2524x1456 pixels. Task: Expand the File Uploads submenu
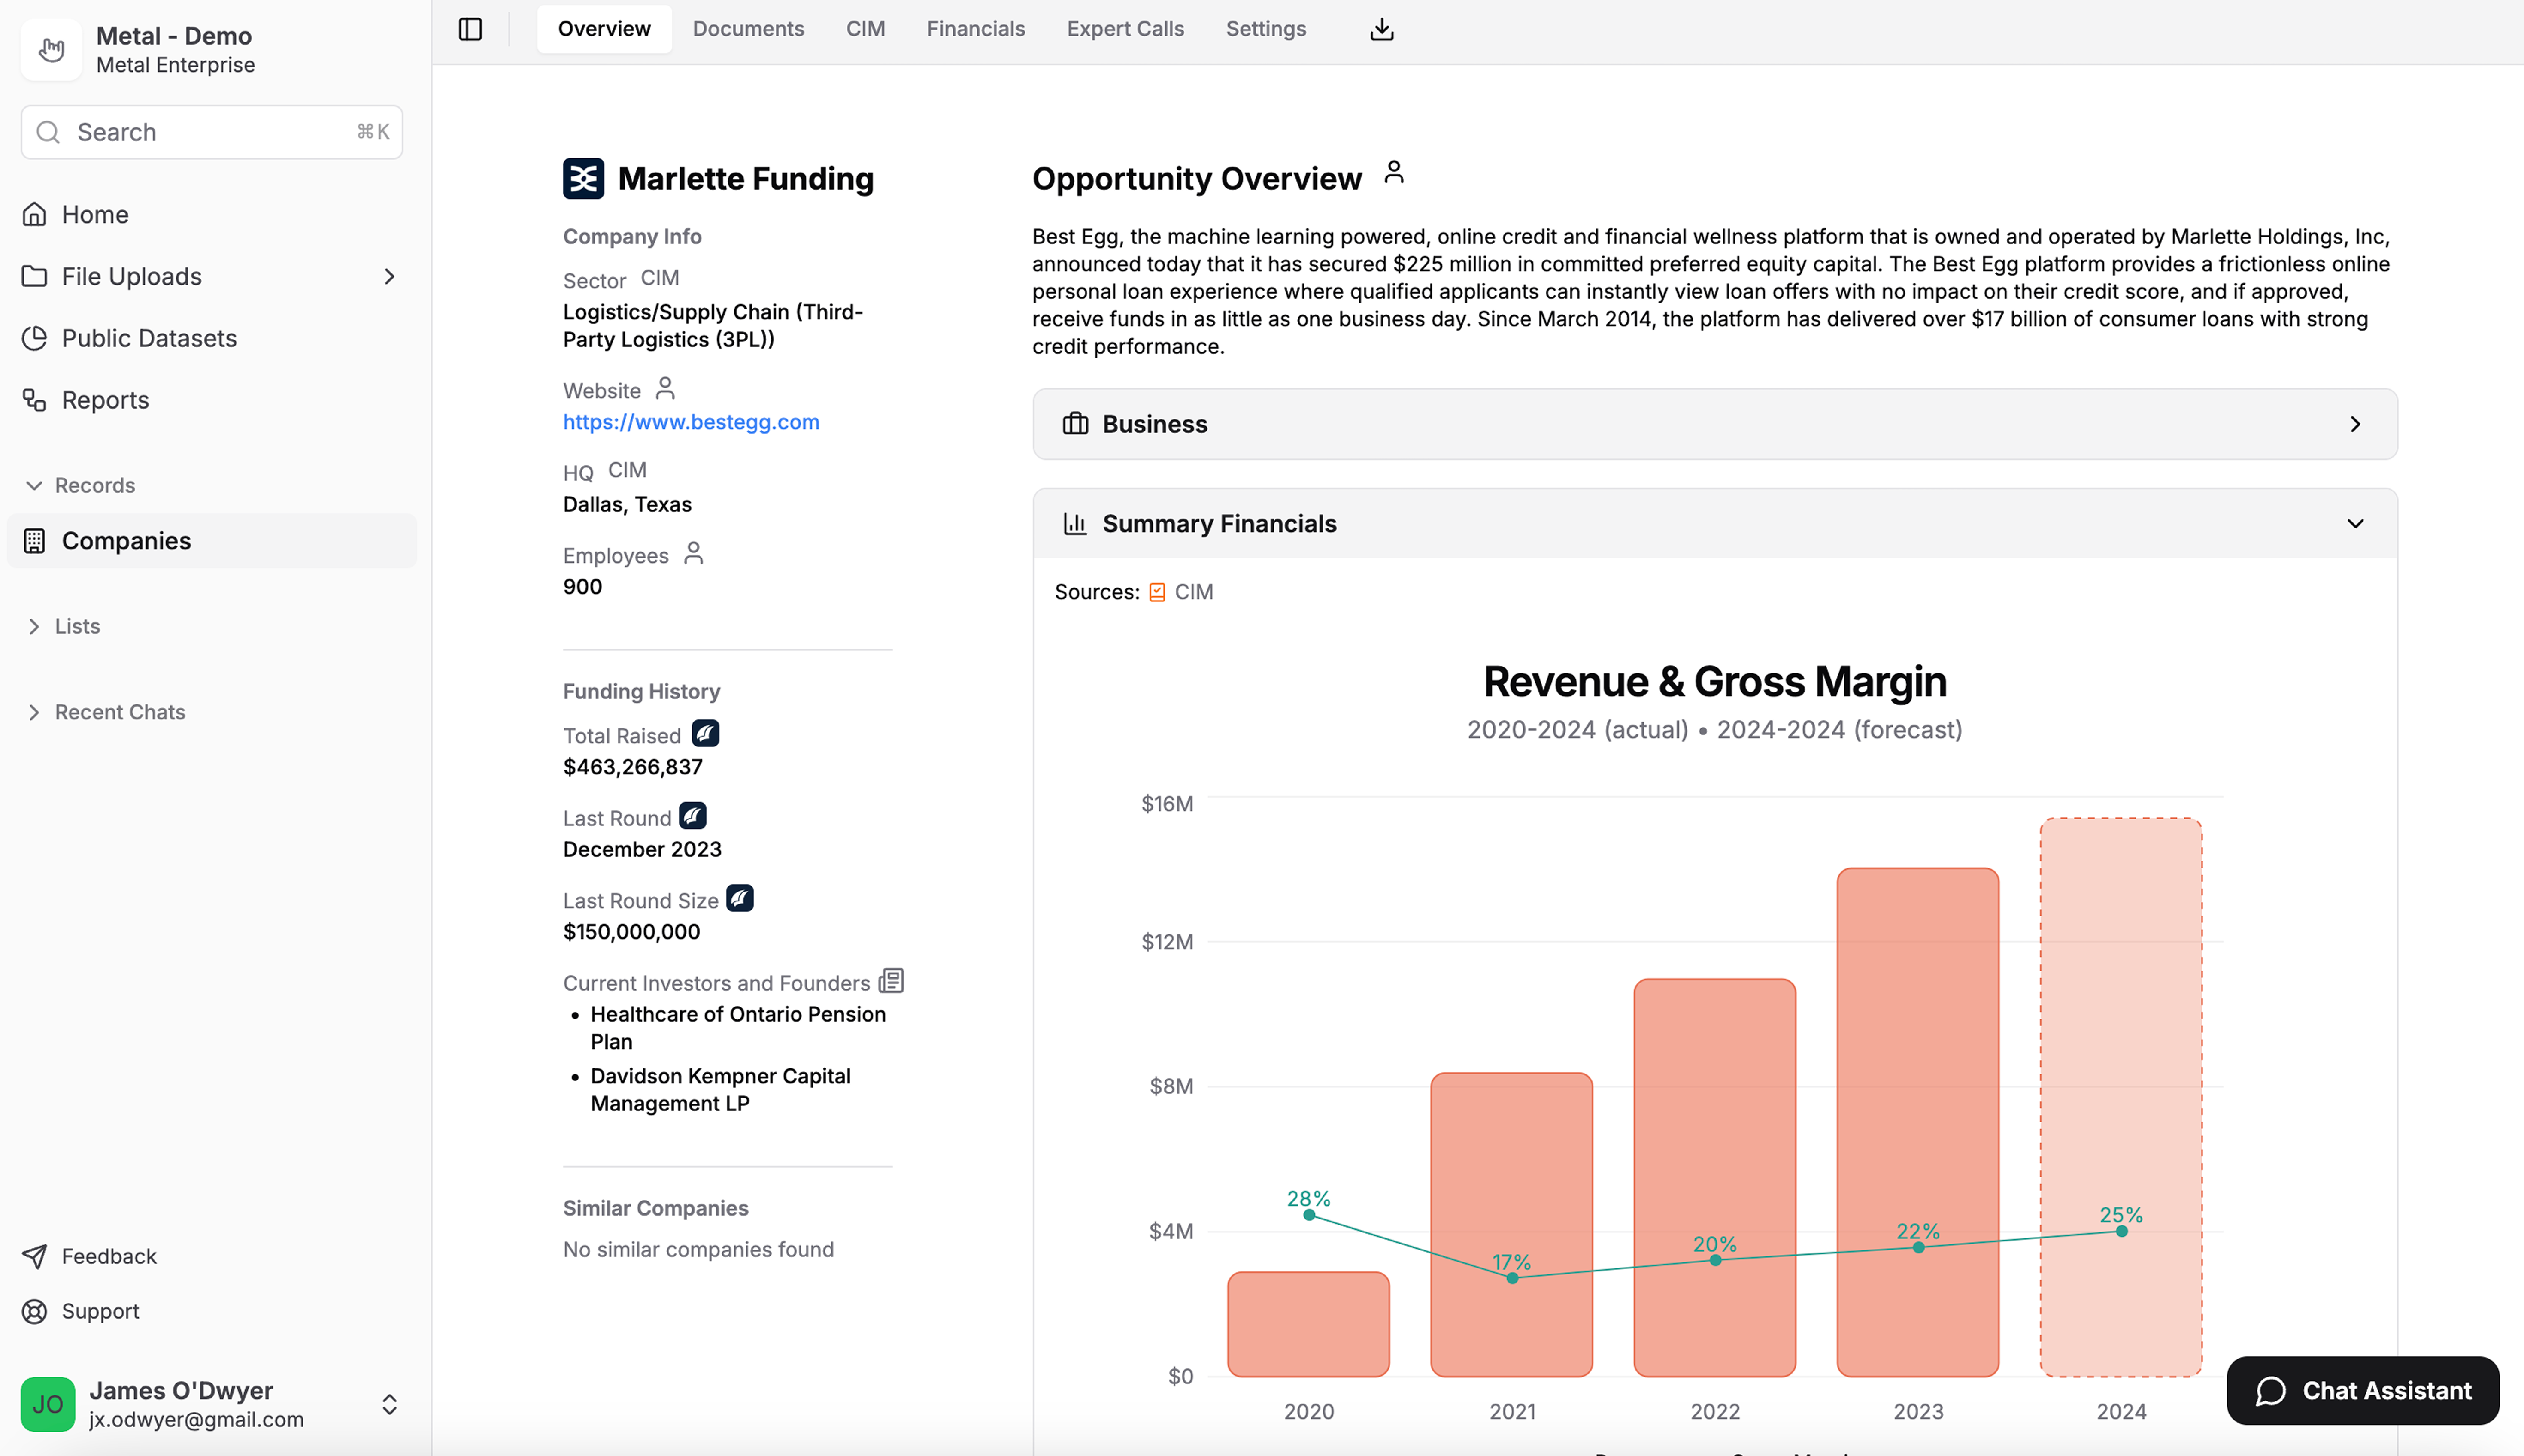point(389,276)
